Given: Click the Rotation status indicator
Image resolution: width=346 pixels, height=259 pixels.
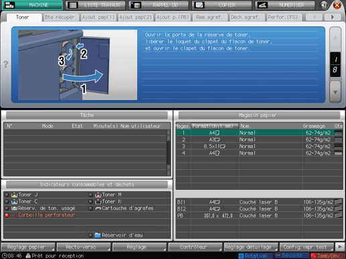Looking at the screenshot, I should 256,256.
